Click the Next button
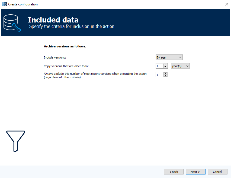 click(x=195, y=171)
